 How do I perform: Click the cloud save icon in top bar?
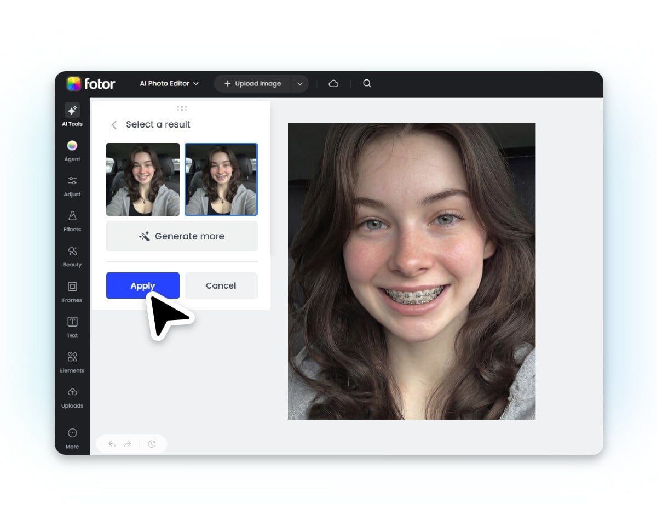pos(333,83)
